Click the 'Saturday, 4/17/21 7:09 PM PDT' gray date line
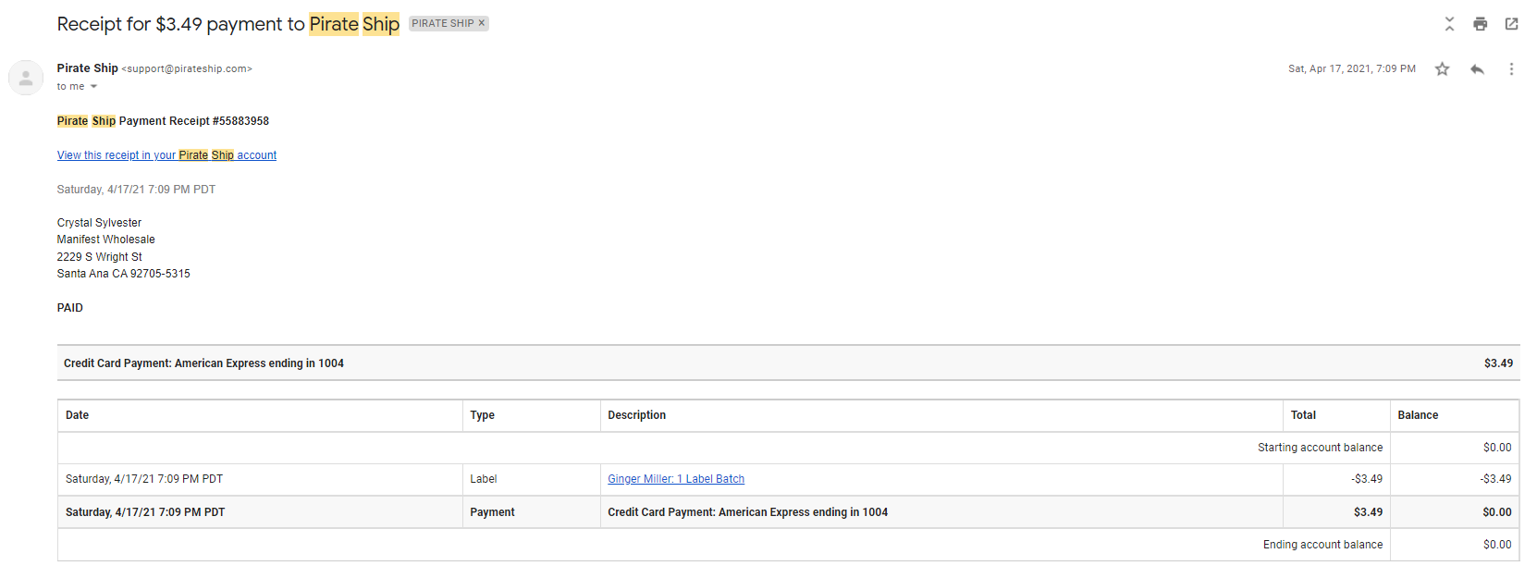Screen dimensions: 1537x578 point(136,190)
